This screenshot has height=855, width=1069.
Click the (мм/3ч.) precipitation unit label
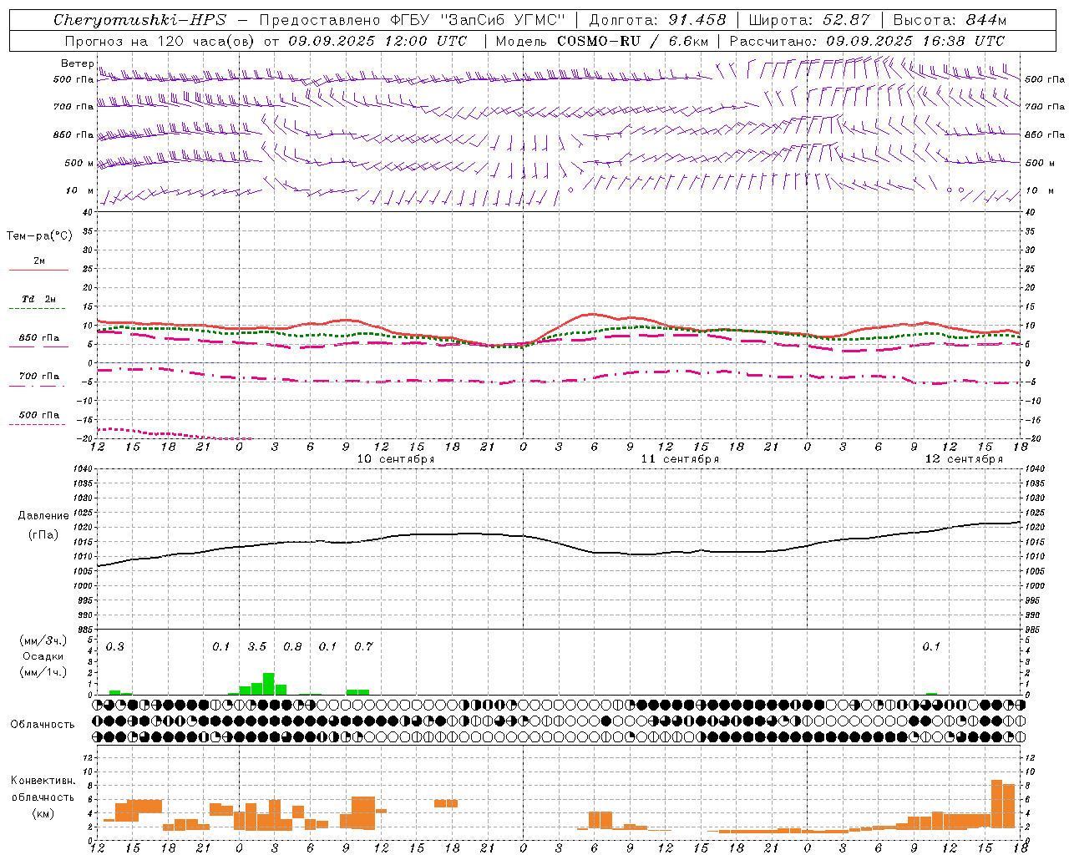point(43,640)
